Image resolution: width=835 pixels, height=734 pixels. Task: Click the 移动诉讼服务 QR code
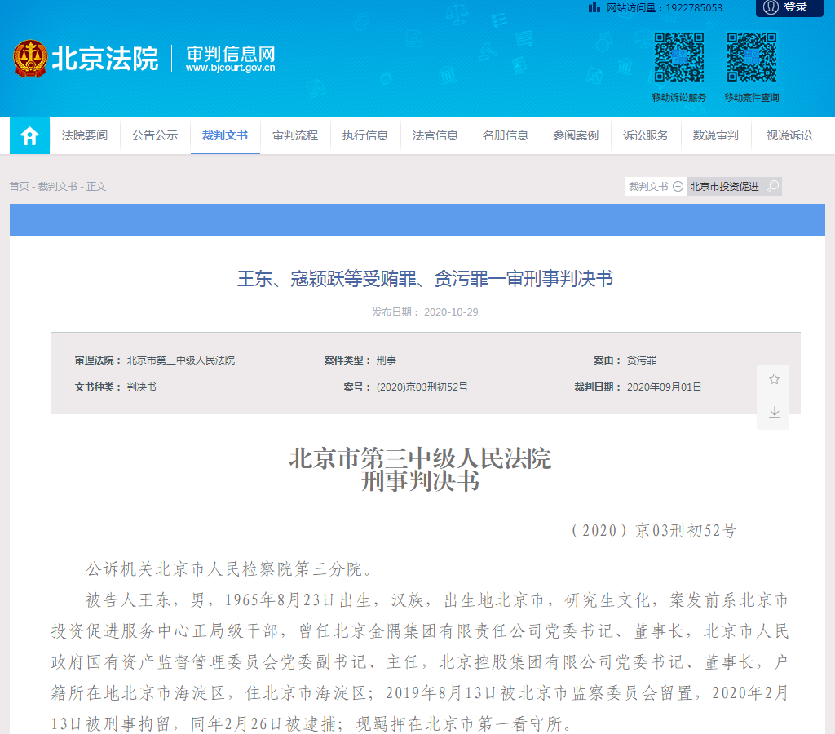point(679,57)
